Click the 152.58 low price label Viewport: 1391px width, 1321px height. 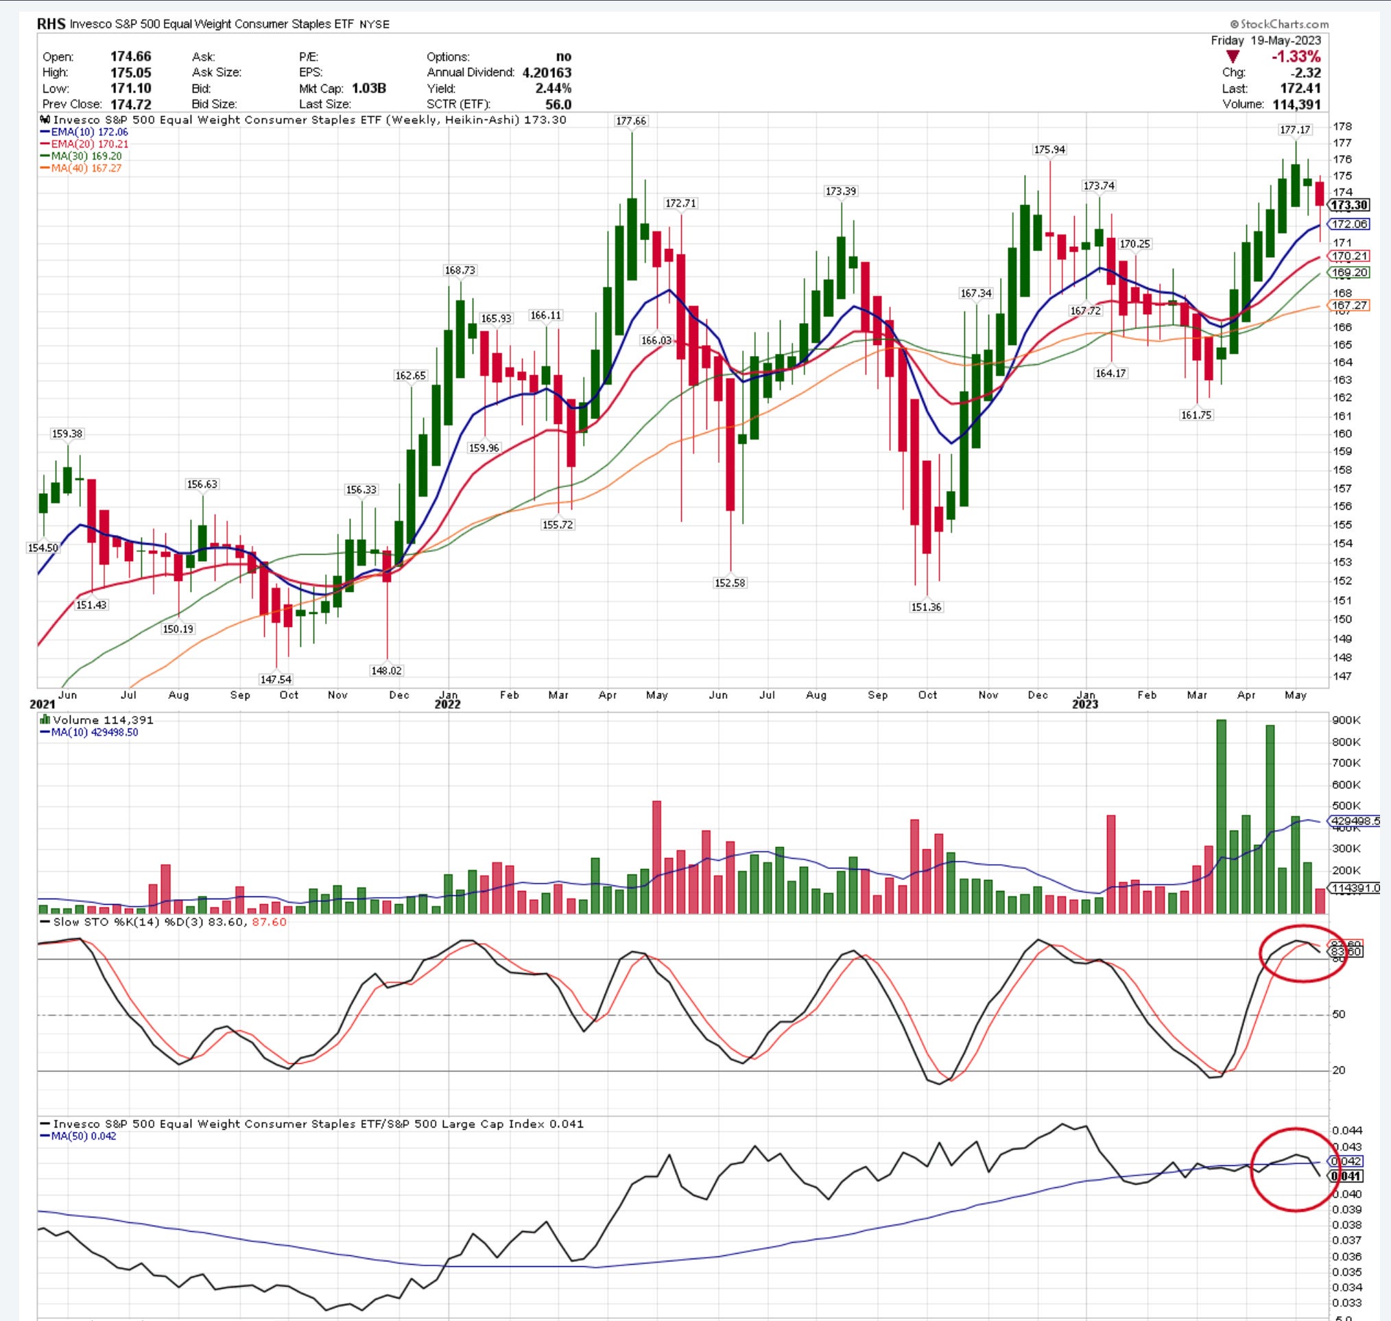[x=730, y=583]
